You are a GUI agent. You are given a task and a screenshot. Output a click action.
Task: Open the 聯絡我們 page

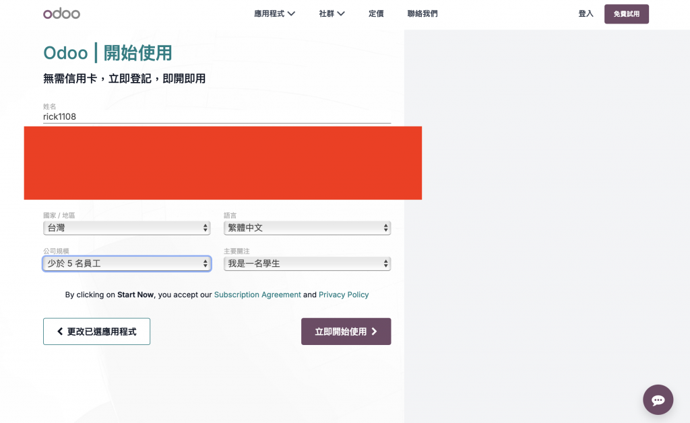(x=422, y=13)
